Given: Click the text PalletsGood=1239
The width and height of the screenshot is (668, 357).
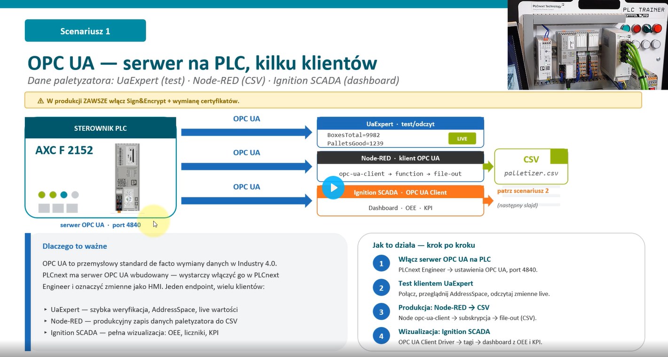Looking at the screenshot, I should [355, 143].
